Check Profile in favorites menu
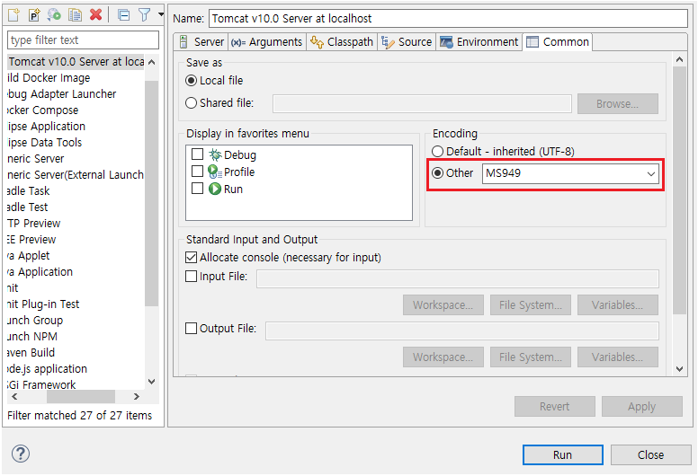 click(x=197, y=172)
